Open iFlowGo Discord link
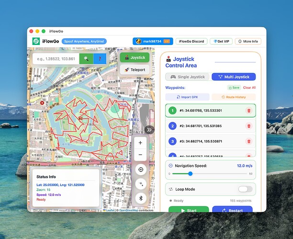Viewport: 293px width, 239px height. [x=192, y=41]
